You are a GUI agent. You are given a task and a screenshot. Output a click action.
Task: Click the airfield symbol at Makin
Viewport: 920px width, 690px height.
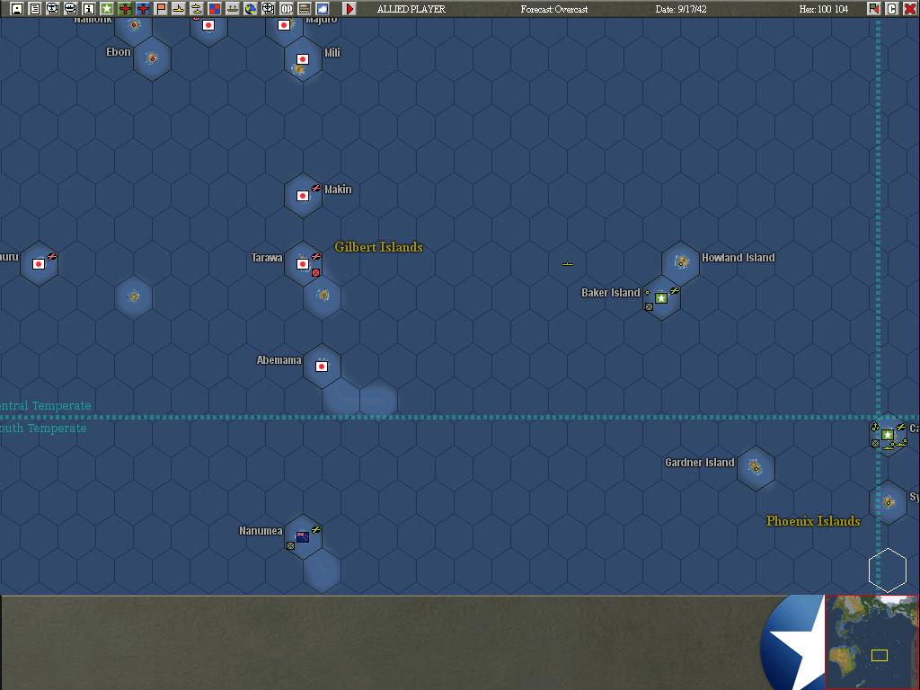(x=316, y=189)
